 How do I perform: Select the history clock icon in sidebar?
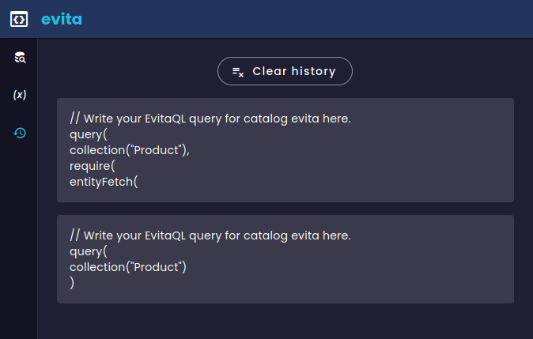20,133
